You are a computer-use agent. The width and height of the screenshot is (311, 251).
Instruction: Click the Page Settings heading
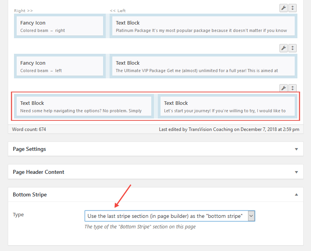point(30,149)
